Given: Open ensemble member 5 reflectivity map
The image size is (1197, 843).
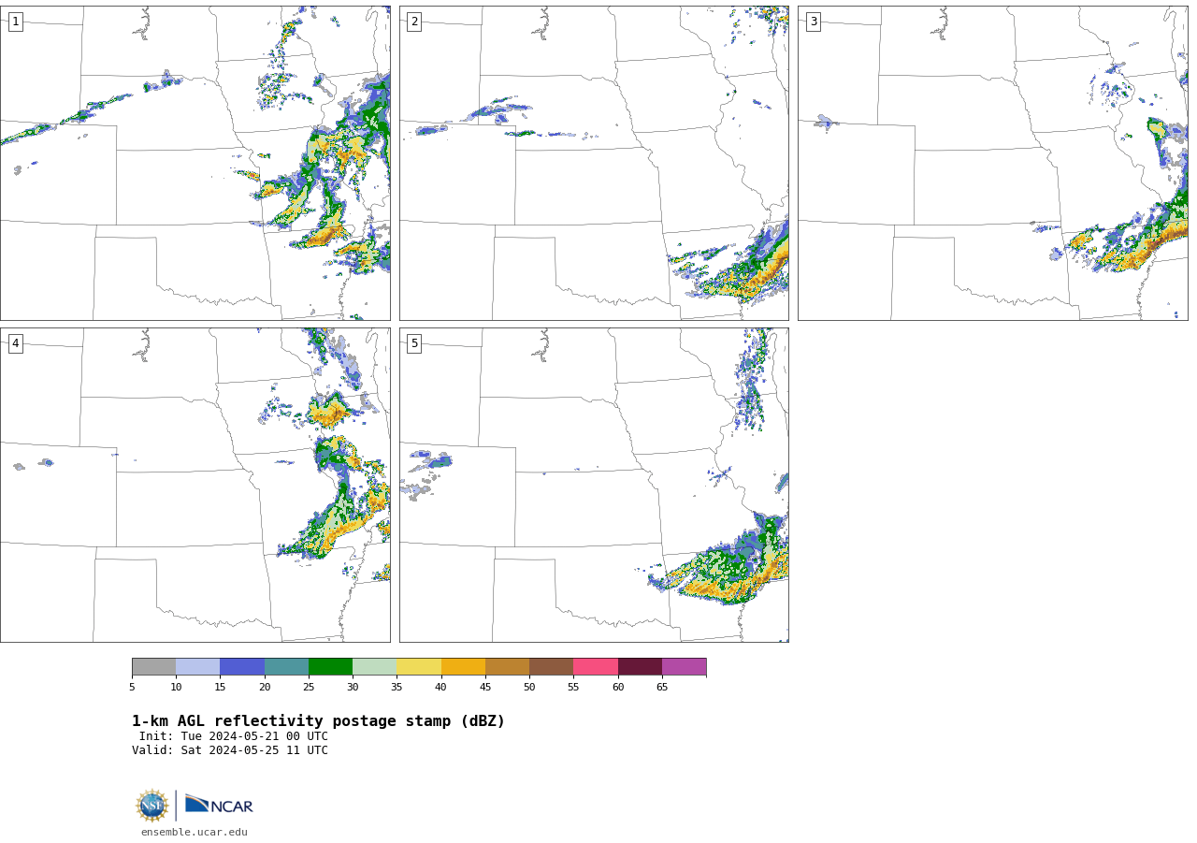Looking at the screenshot, I should click(594, 485).
